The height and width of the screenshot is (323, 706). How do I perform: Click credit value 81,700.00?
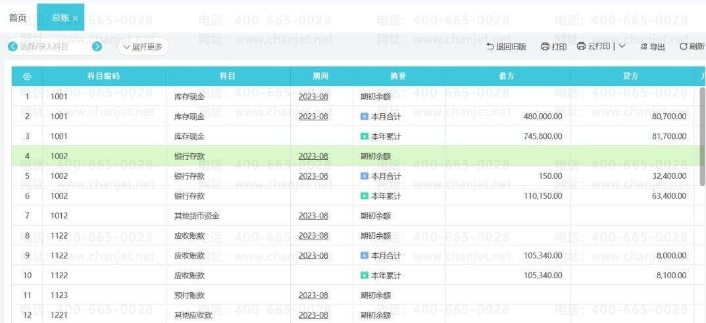(670, 136)
